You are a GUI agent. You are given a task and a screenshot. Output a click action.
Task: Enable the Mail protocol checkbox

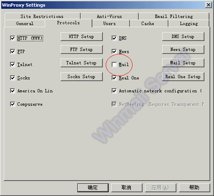click(114, 64)
